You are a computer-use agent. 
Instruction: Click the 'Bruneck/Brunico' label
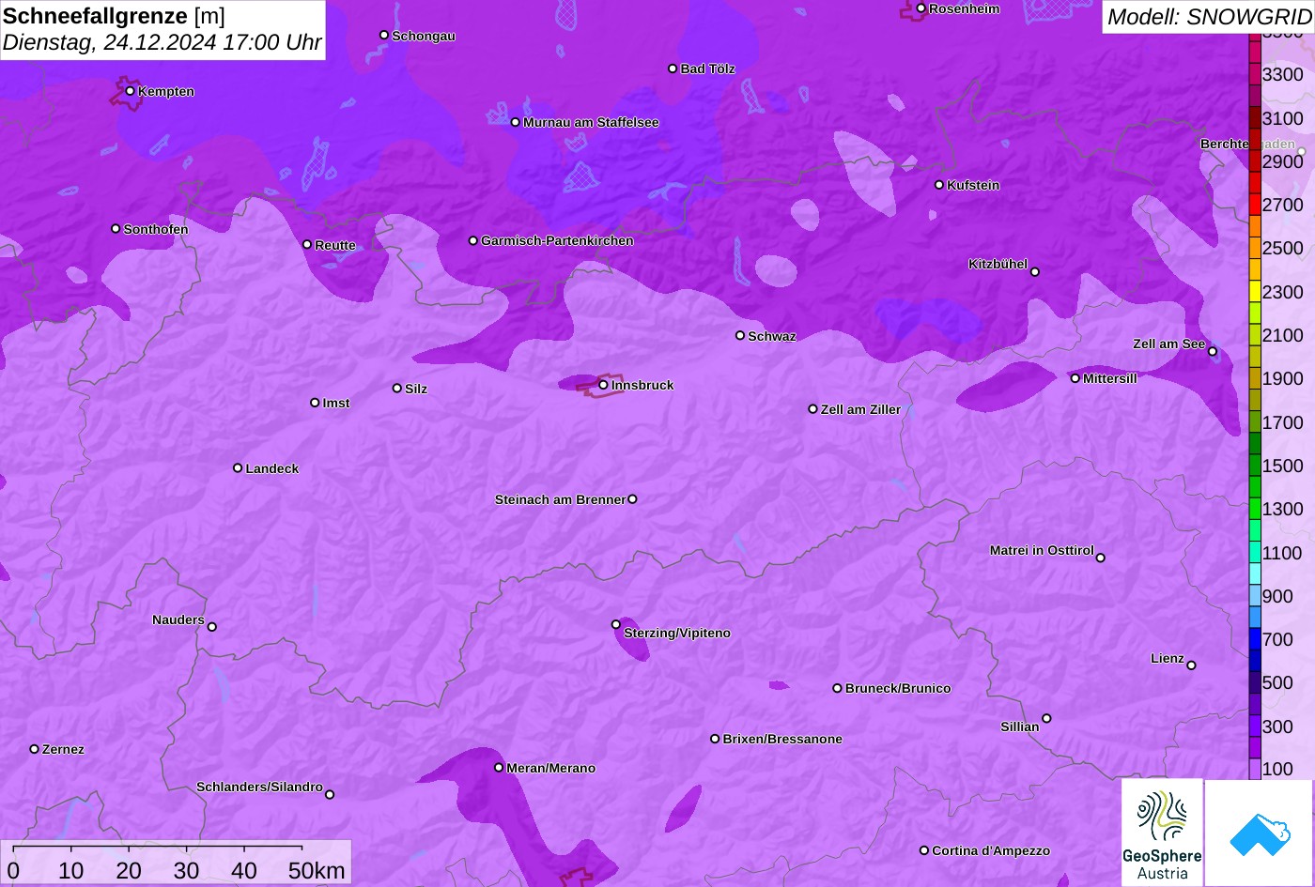(x=898, y=688)
